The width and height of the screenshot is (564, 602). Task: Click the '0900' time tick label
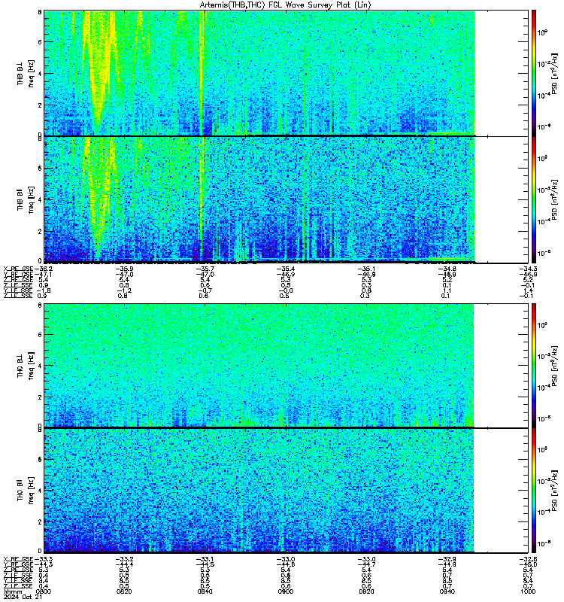click(x=286, y=591)
